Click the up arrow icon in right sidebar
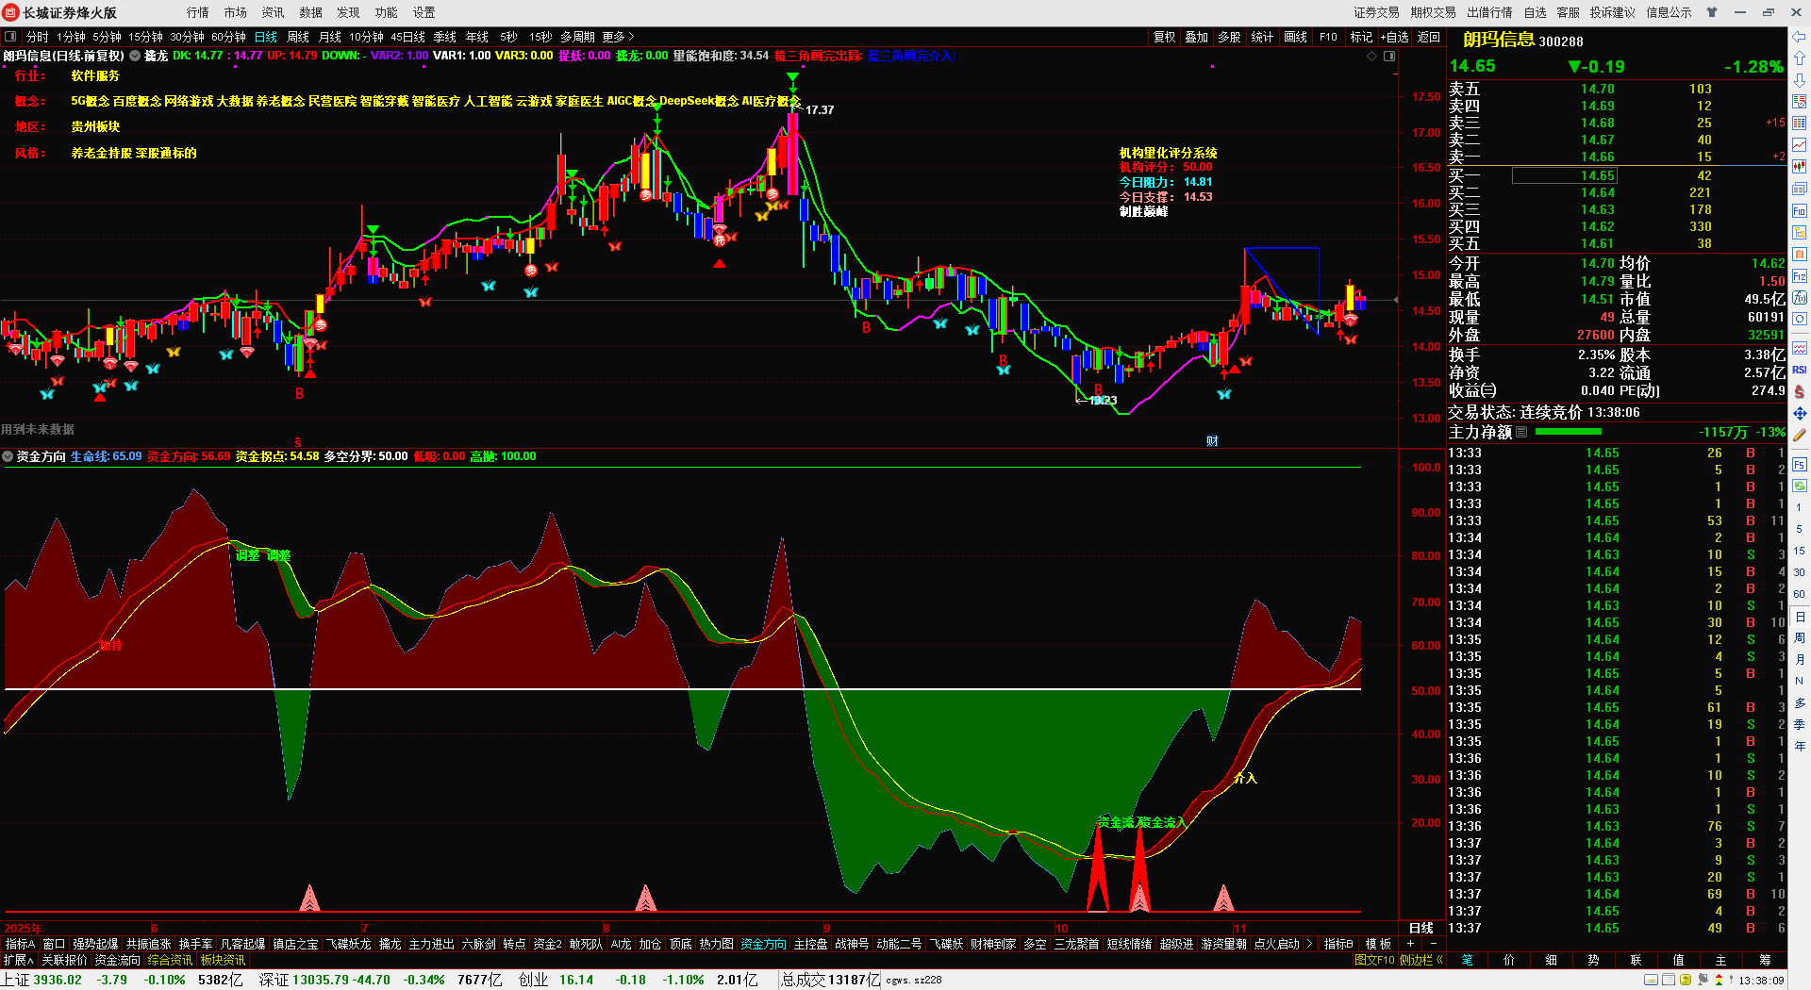 click(1800, 58)
